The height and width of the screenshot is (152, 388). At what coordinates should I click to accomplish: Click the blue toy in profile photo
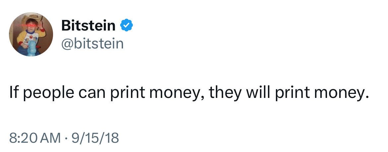click(32, 47)
